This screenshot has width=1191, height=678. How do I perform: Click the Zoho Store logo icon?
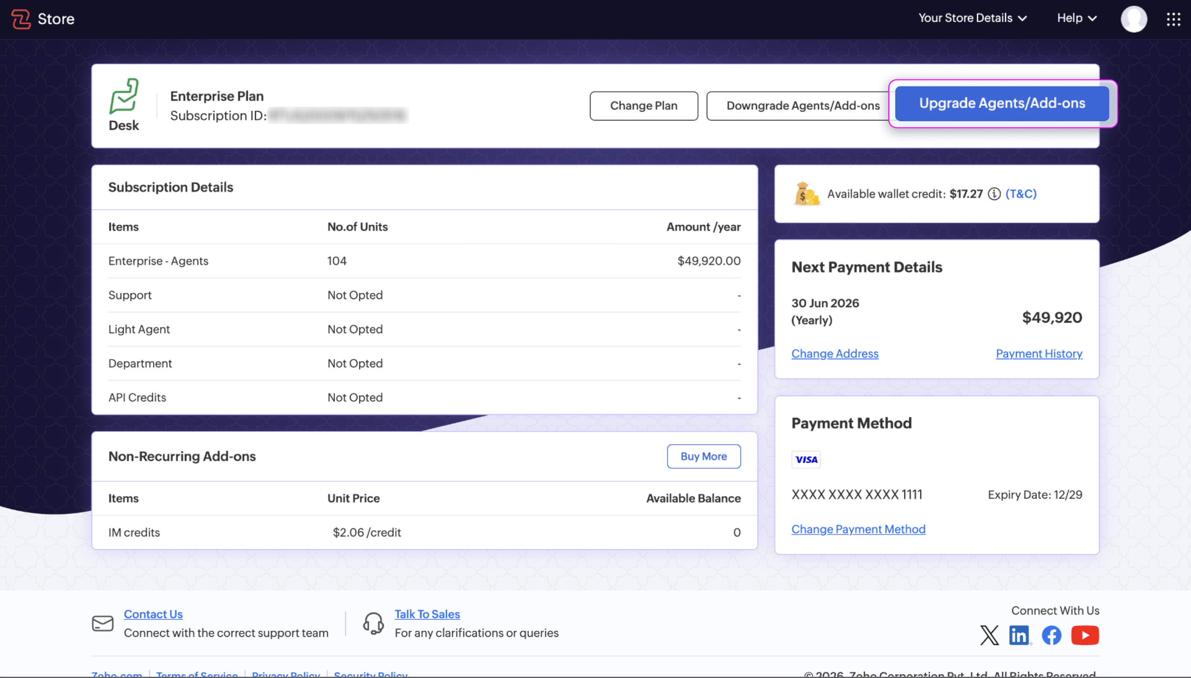(x=21, y=19)
